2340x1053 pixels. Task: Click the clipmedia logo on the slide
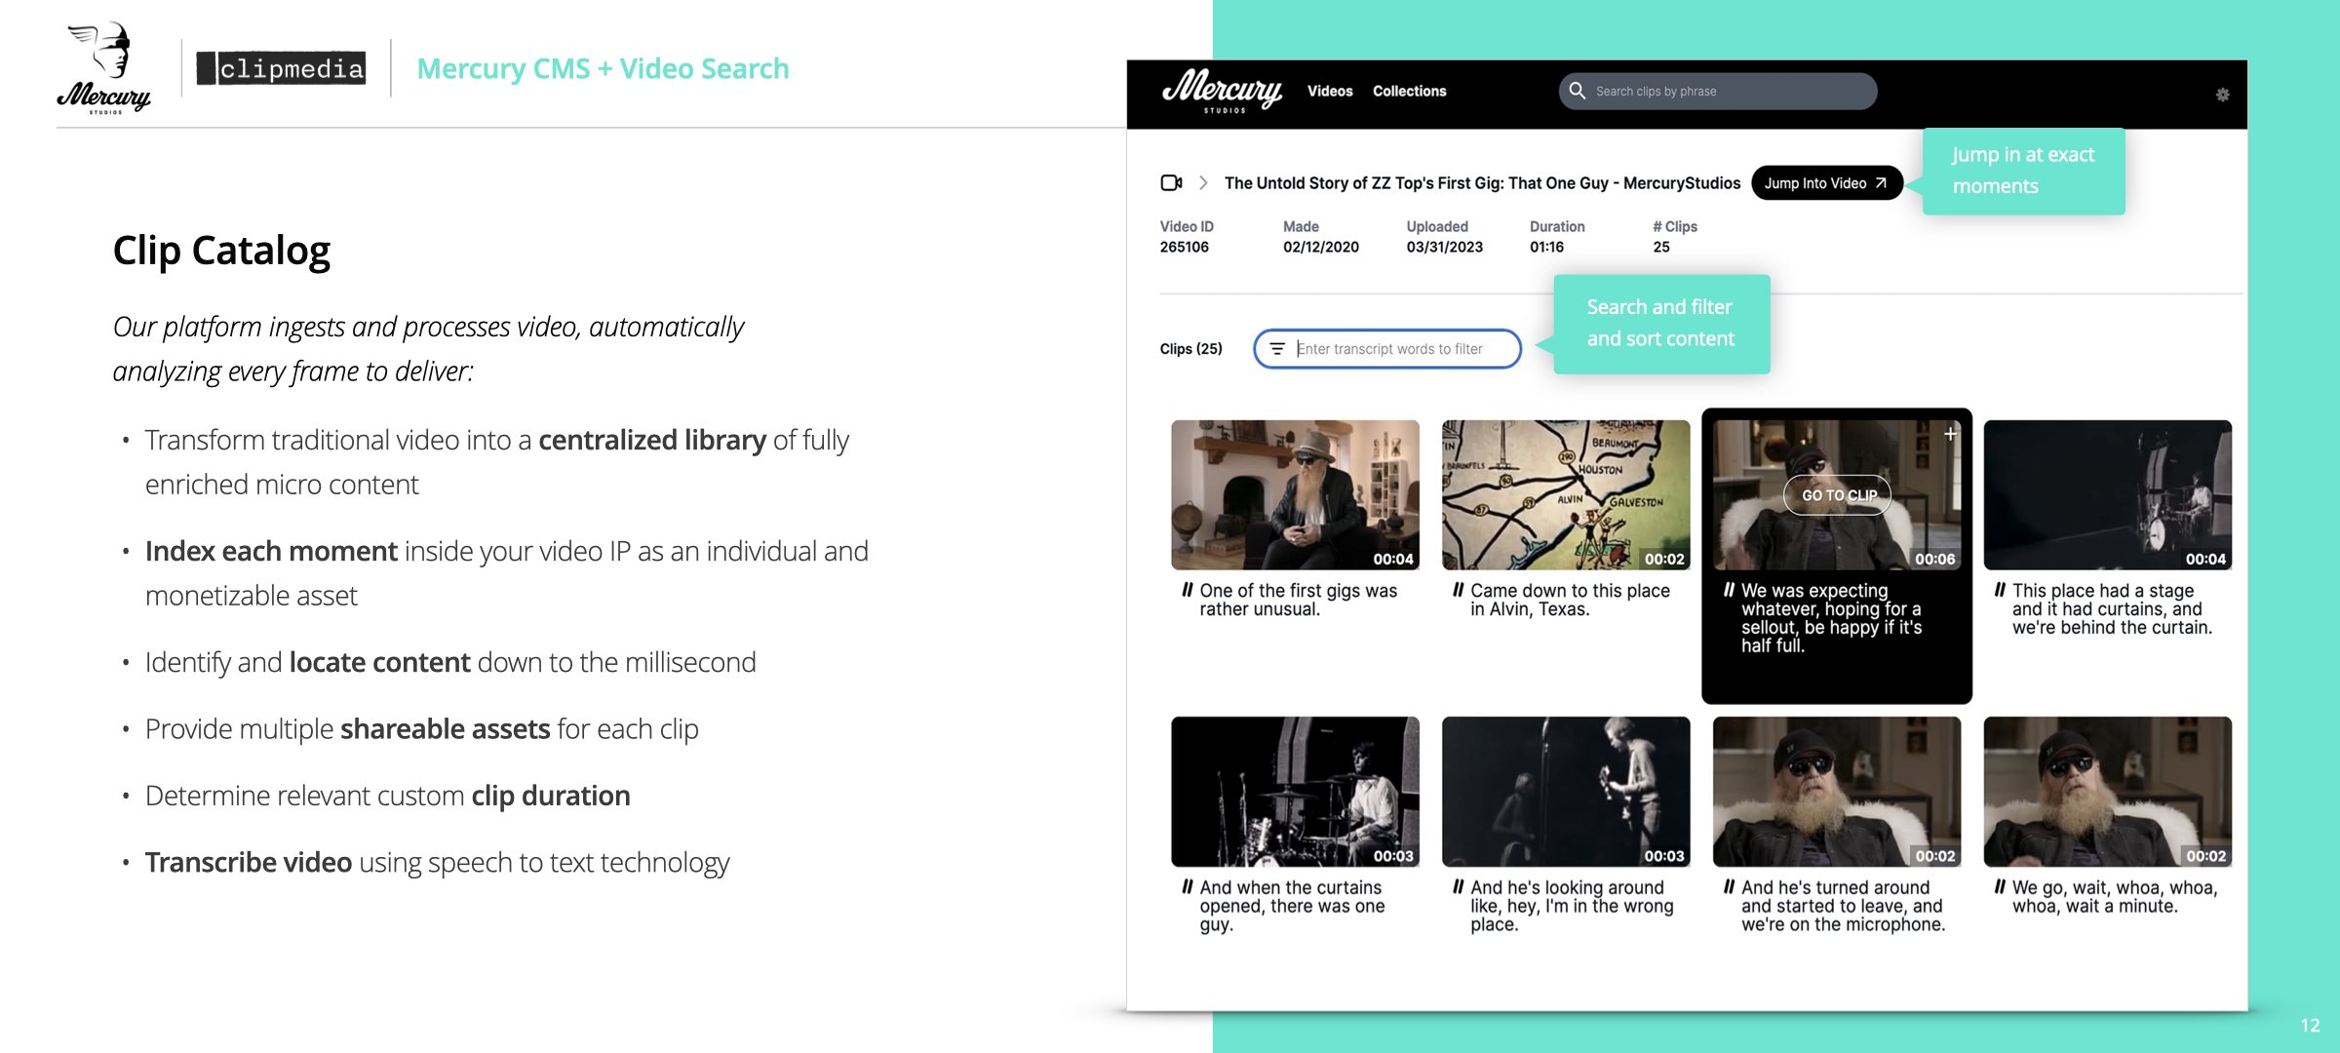tap(281, 68)
